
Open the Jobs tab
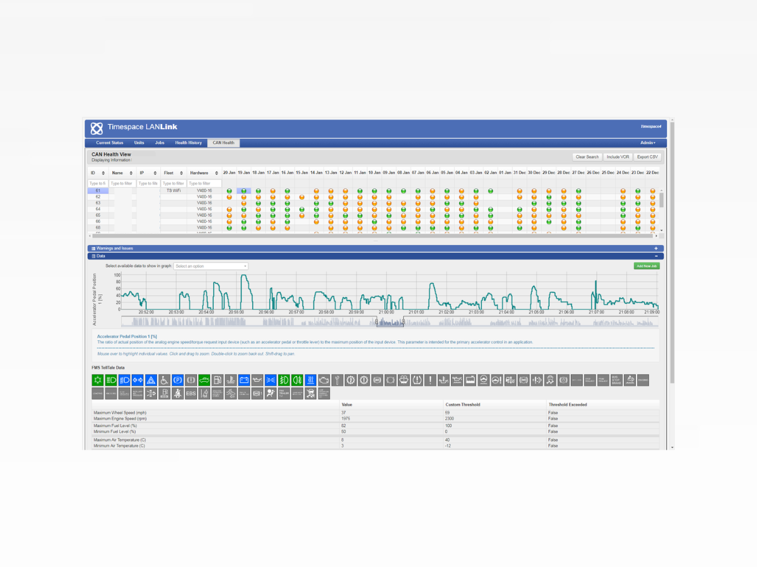click(160, 142)
